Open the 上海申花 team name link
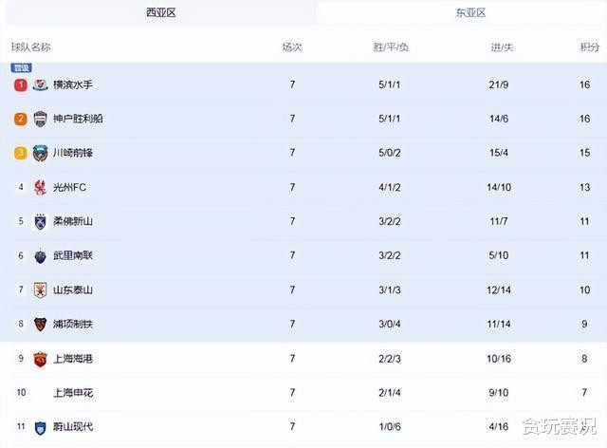This screenshot has height=448, width=607. [x=72, y=393]
